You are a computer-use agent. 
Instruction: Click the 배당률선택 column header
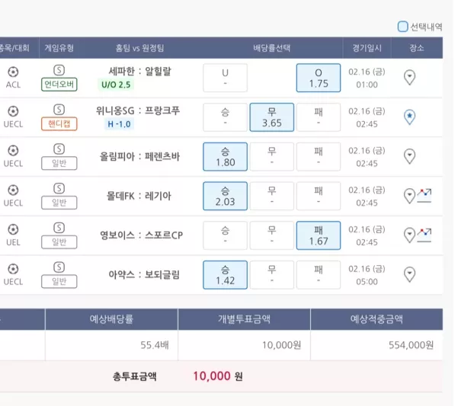click(x=272, y=48)
